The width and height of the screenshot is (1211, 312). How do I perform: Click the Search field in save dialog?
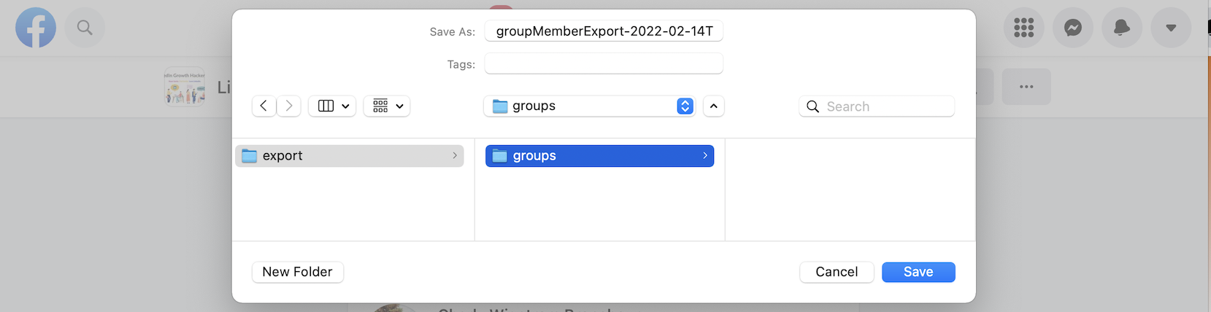[877, 106]
